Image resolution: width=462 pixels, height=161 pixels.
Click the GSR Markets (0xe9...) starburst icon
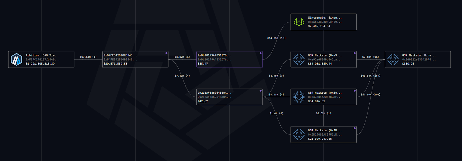(299, 60)
